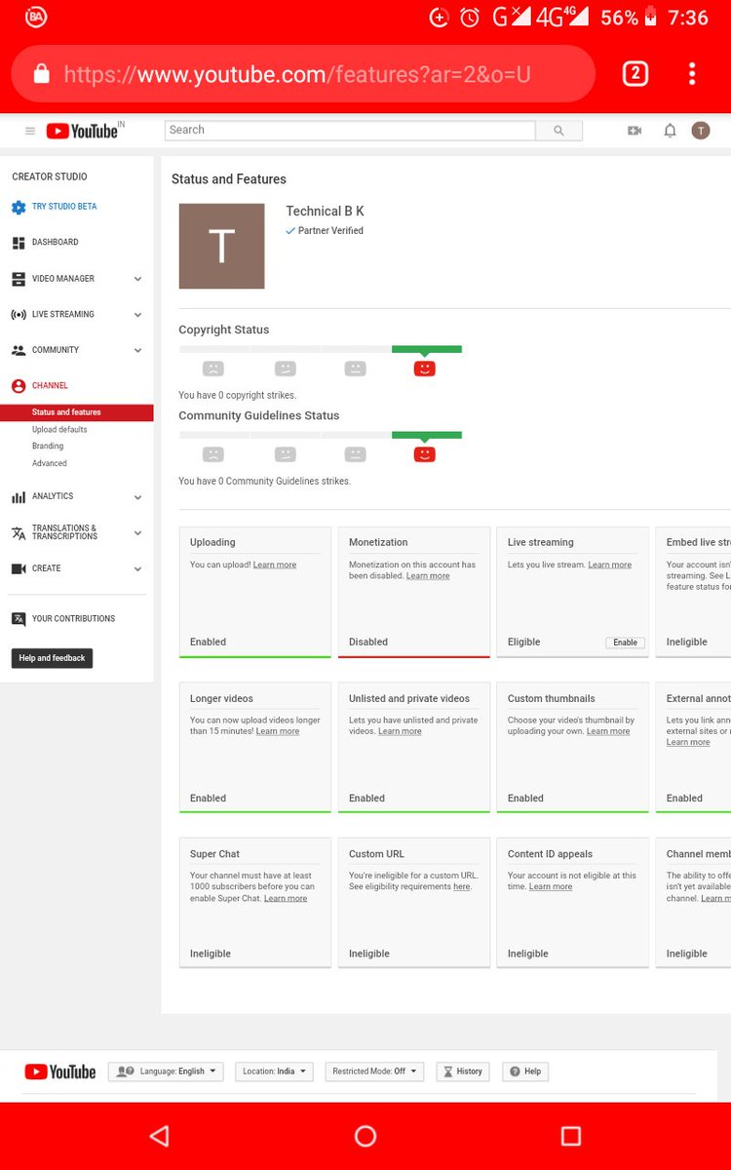Click the 'here' link under Custom URL
The image size is (731, 1170).
462,887
